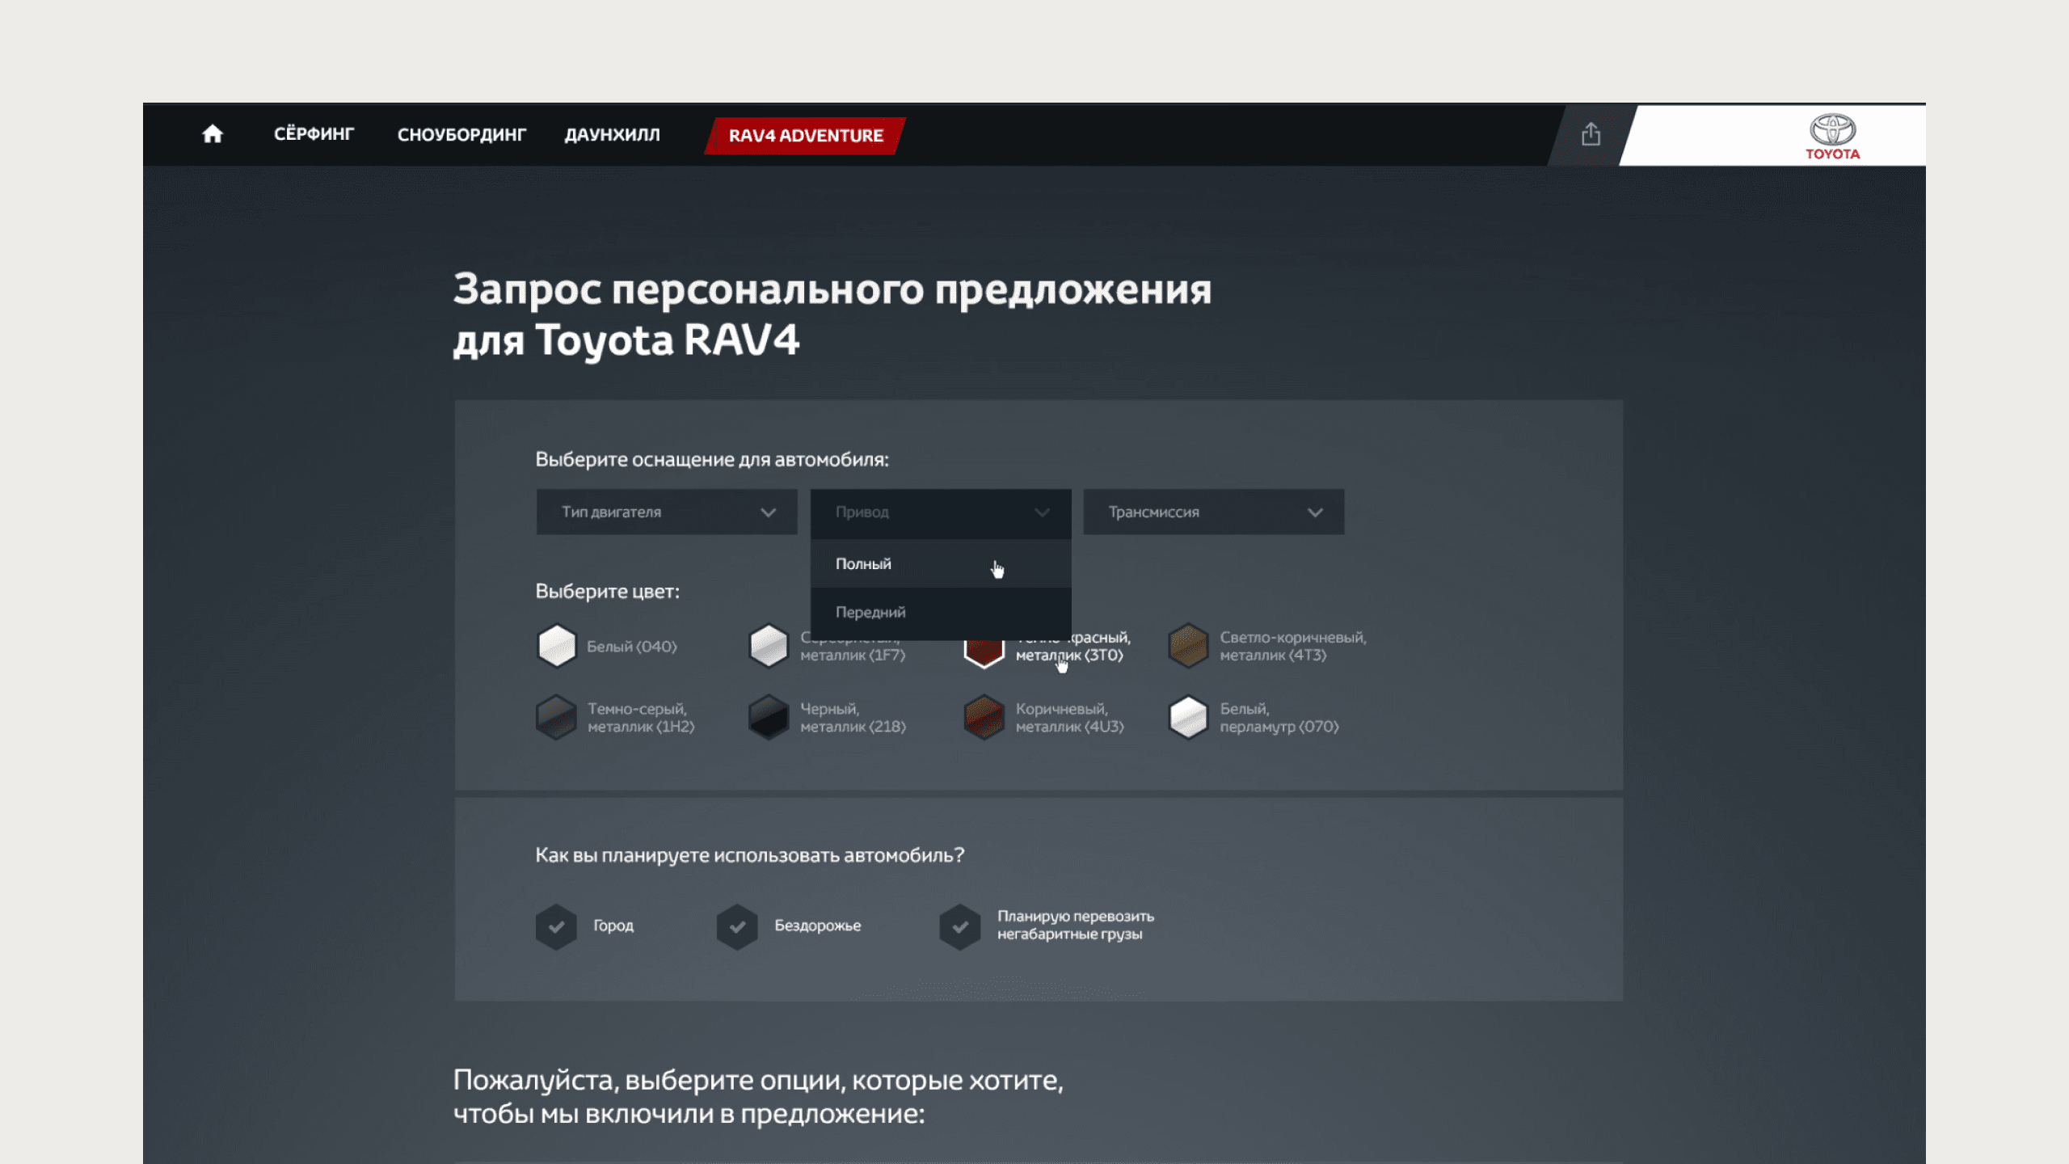Viewport: 2069px width, 1164px height.
Task: Toggle the Бездорожье usage checkbox
Action: pyautogui.click(x=737, y=926)
